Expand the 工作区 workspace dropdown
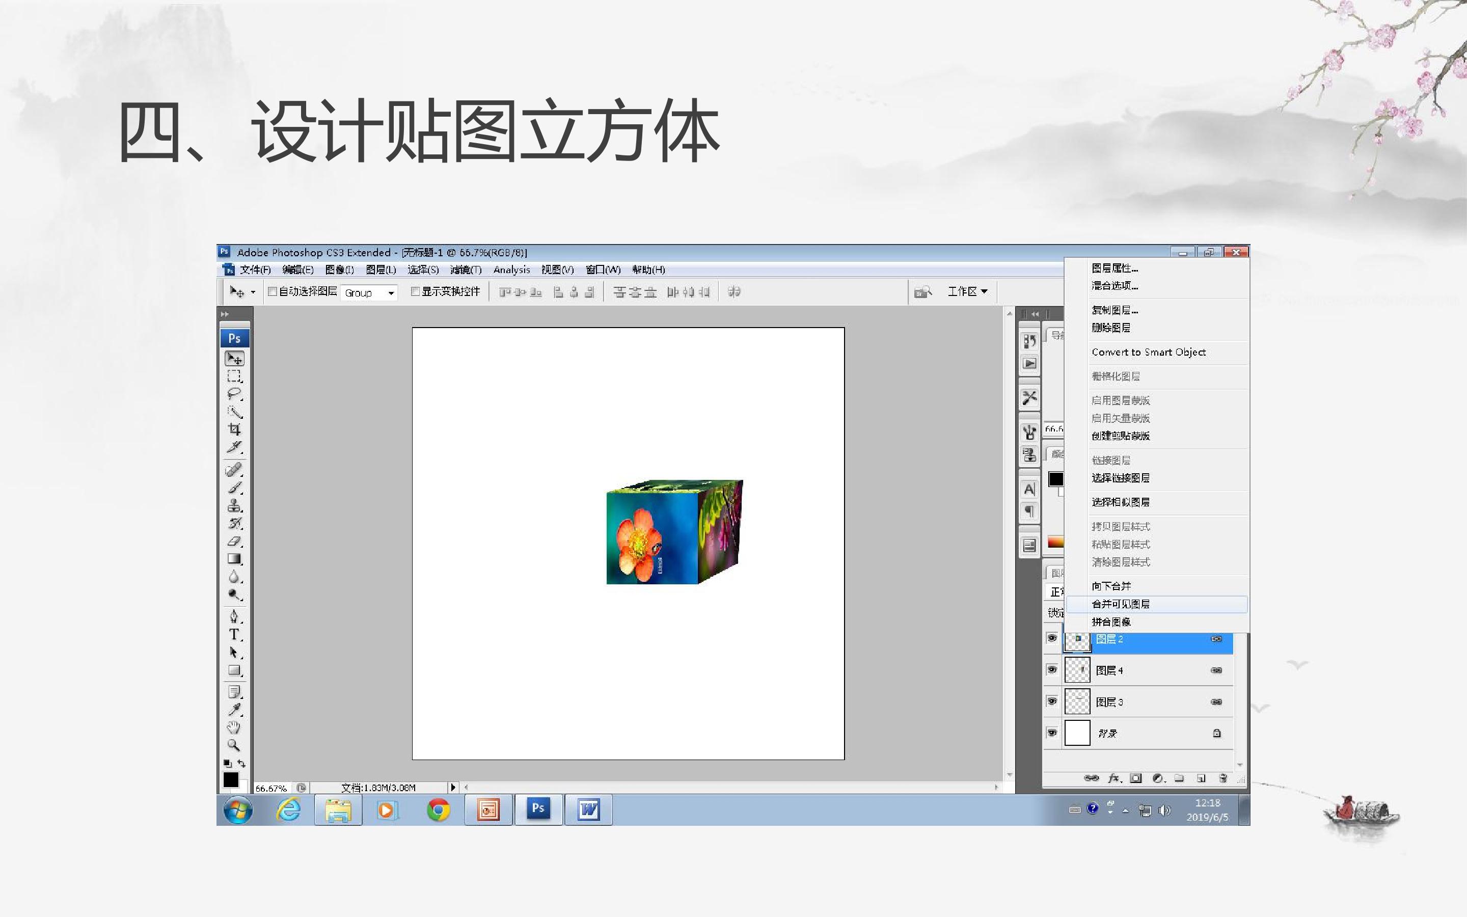This screenshot has width=1467, height=917. (x=968, y=292)
